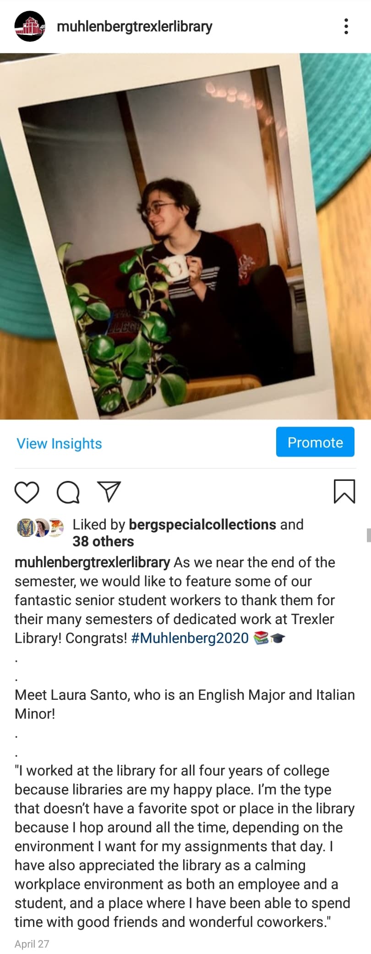The height and width of the screenshot is (954, 371).
Task: Open View Insights for this post
Action: pyautogui.click(x=59, y=443)
